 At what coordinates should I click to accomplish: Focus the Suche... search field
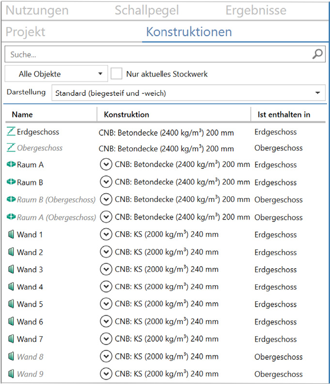coord(165,54)
